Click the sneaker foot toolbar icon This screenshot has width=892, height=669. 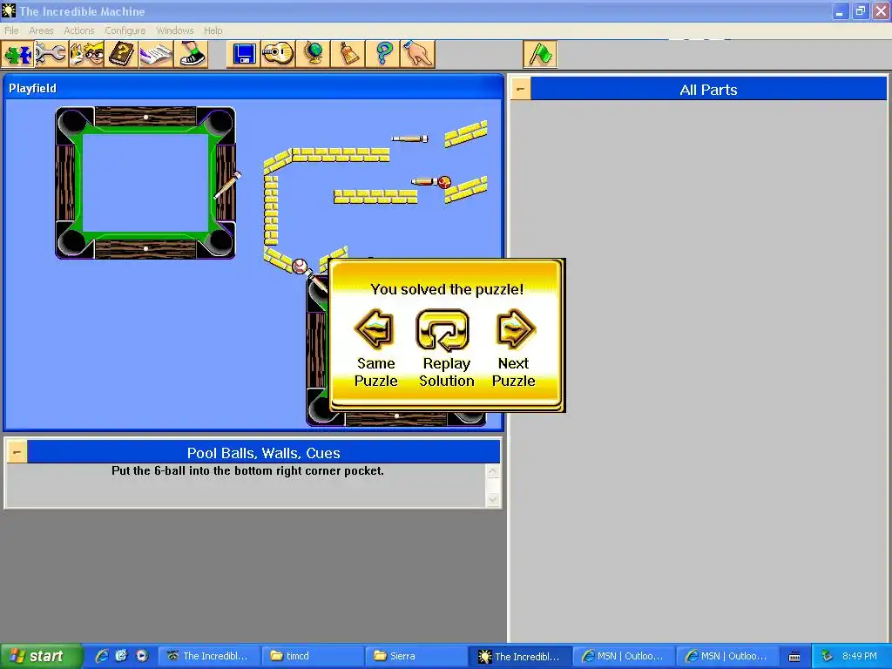tap(191, 55)
